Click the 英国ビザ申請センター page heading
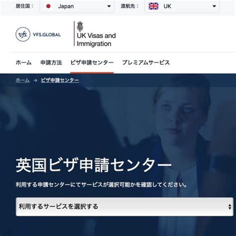The height and width of the screenshot is (236, 236). (x=94, y=165)
